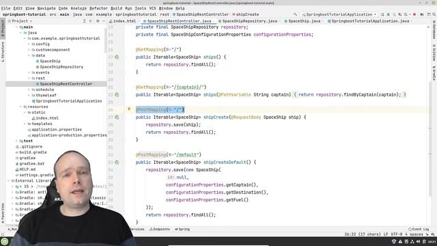Stop the running application via red stop icon
Screen dimensions: 437x246
[x=414, y=14]
